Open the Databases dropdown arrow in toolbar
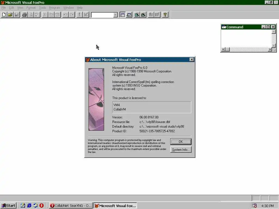The width and height of the screenshot is (279, 209). click(x=116, y=15)
